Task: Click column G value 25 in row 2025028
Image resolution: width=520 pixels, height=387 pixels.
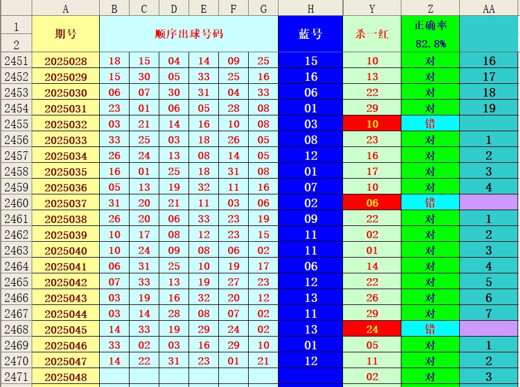Action: (263, 61)
